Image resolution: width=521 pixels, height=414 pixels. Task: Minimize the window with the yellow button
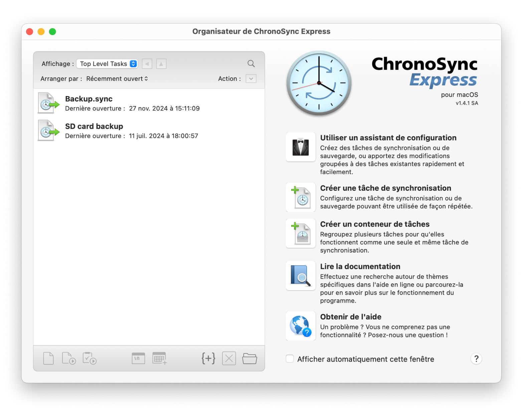click(41, 32)
